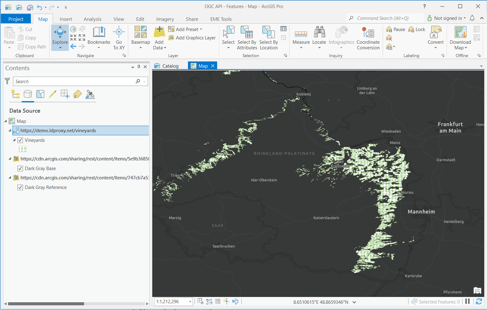The image size is (487, 310).
Task: Open the Help question mark
Action: coord(424,7)
